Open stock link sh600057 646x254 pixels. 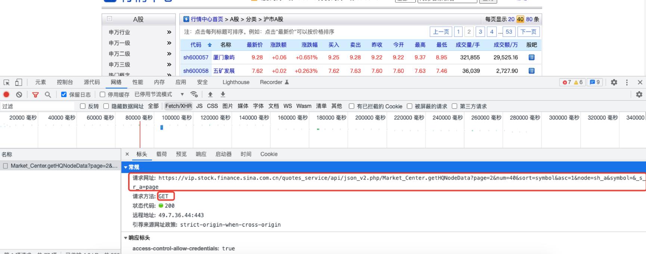coord(196,58)
